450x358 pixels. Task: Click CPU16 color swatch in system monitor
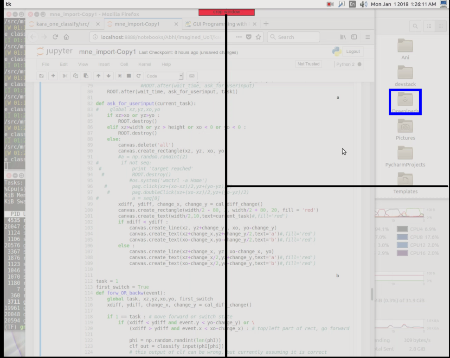(402, 253)
